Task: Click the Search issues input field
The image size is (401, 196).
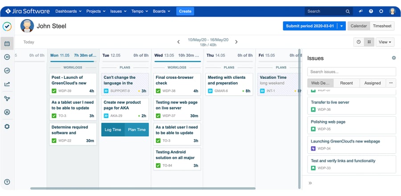Action: 352,72
